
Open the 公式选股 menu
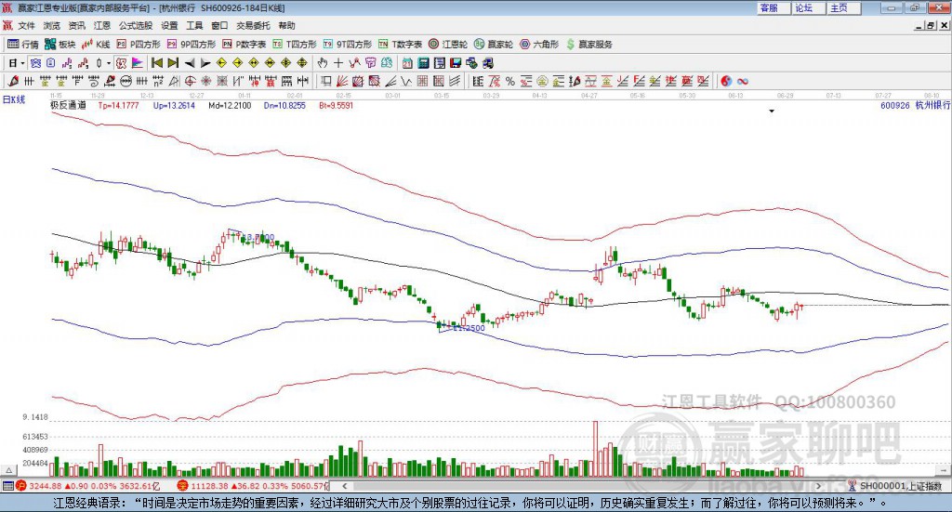point(136,25)
